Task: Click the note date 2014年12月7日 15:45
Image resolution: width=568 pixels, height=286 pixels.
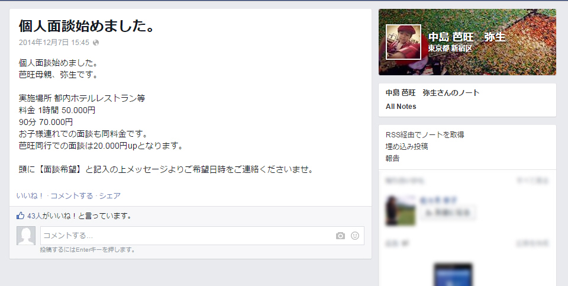Action: pyautogui.click(x=54, y=43)
